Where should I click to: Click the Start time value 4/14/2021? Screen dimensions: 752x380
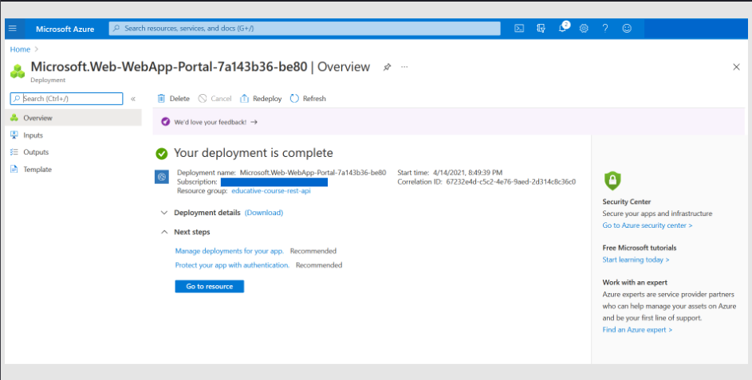click(467, 173)
